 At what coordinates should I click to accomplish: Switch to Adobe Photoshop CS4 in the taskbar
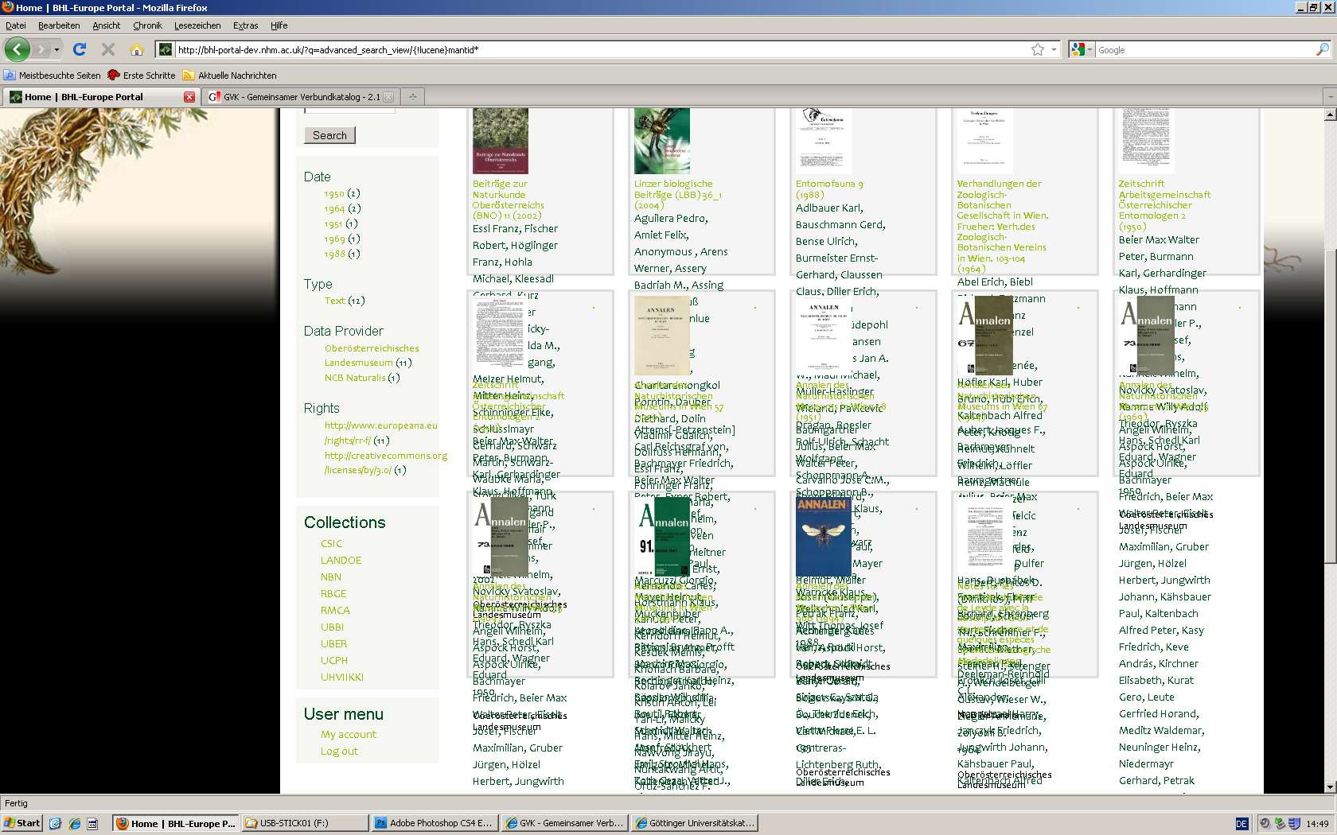(435, 823)
